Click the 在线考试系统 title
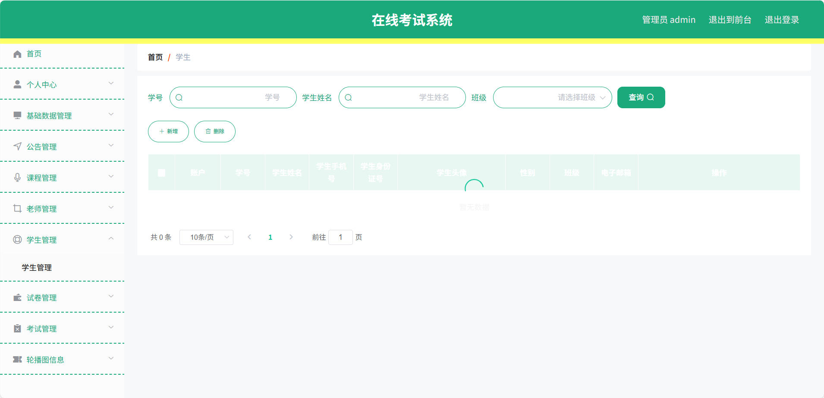 coord(412,20)
